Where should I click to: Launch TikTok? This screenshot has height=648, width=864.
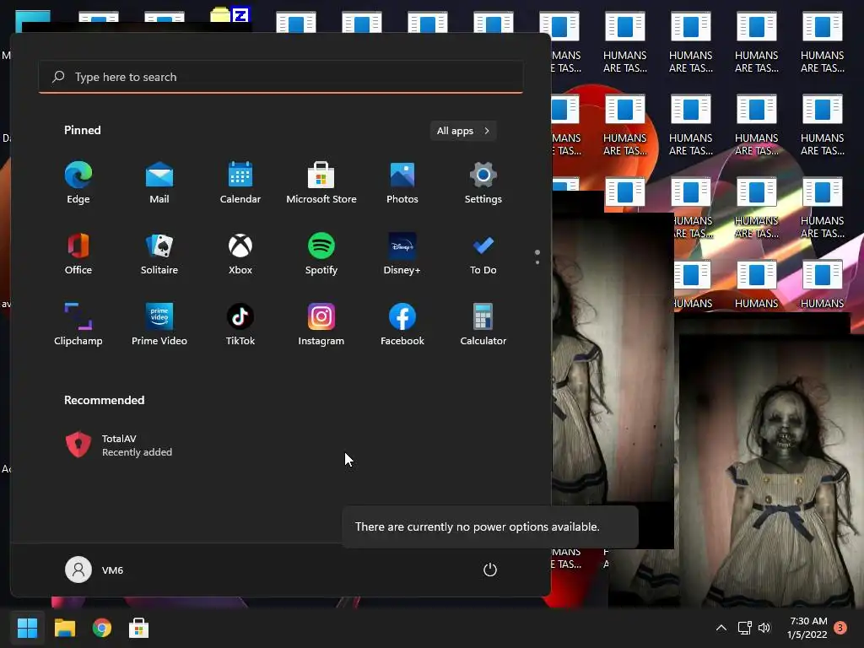(x=240, y=325)
